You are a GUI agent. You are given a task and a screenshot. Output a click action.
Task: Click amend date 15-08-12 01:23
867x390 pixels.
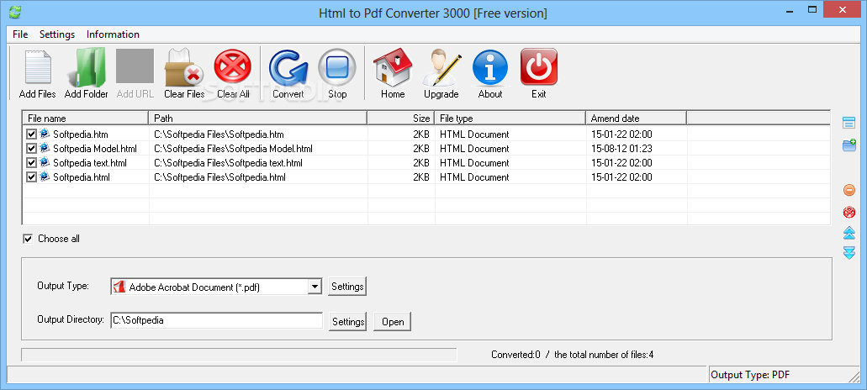click(x=621, y=149)
